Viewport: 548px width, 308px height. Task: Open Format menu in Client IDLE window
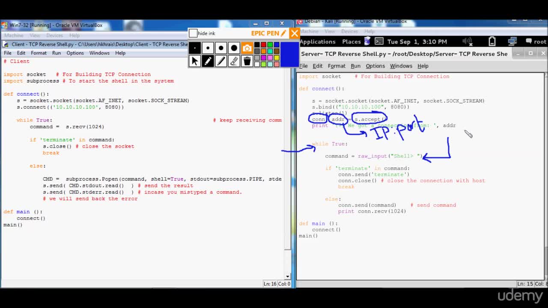click(x=39, y=53)
